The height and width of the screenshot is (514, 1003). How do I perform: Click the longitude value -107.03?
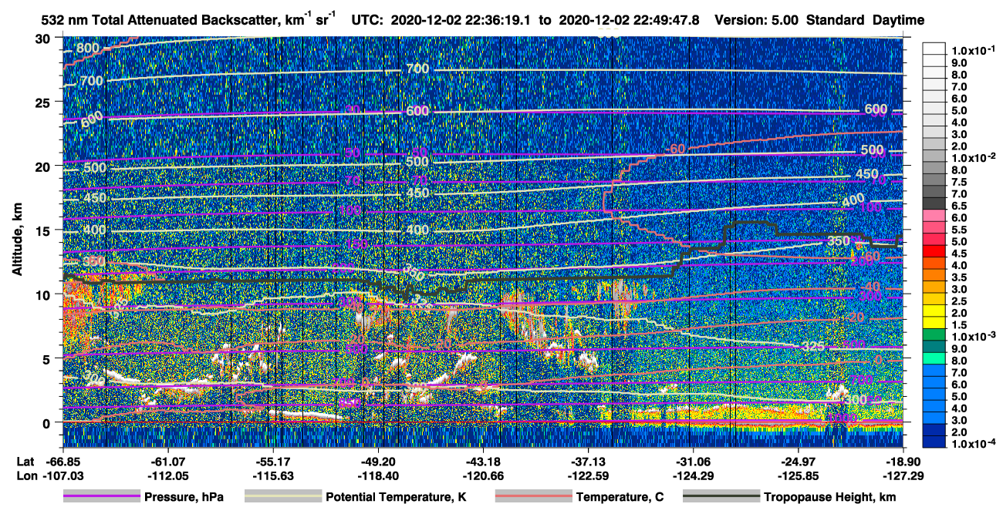(x=64, y=475)
